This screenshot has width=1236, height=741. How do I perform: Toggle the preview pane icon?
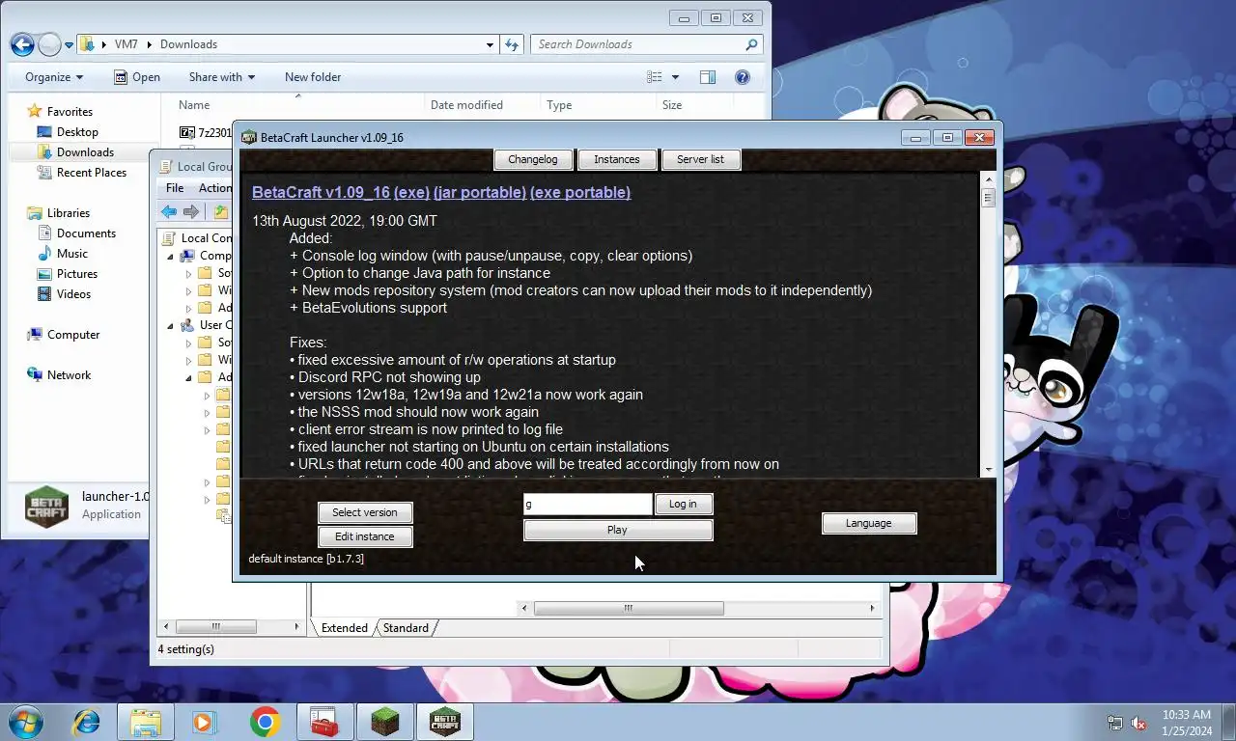708,77
